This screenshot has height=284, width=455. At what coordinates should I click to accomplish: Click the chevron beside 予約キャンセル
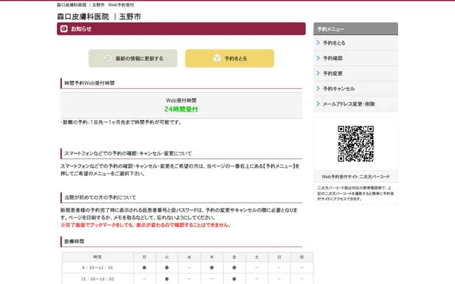[318, 88]
